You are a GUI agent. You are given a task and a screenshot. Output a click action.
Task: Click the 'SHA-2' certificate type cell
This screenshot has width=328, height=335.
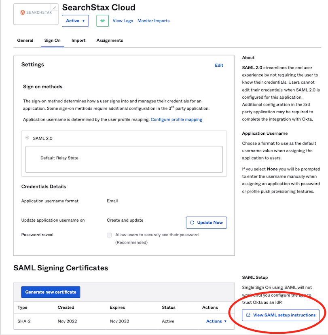[24, 321]
